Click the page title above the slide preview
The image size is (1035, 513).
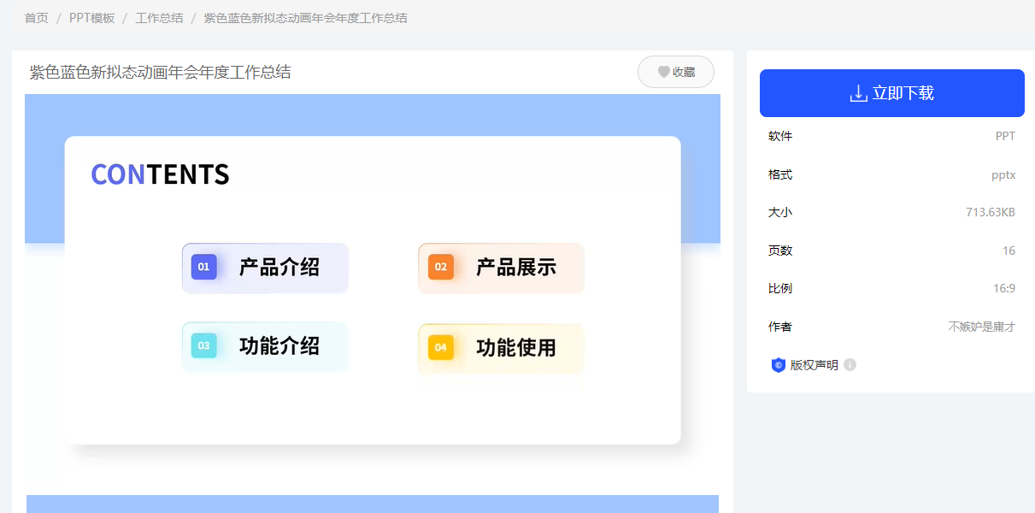[160, 72]
